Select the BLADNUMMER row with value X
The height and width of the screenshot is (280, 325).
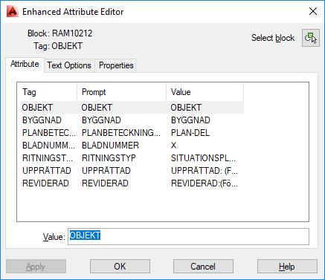[x=130, y=146]
